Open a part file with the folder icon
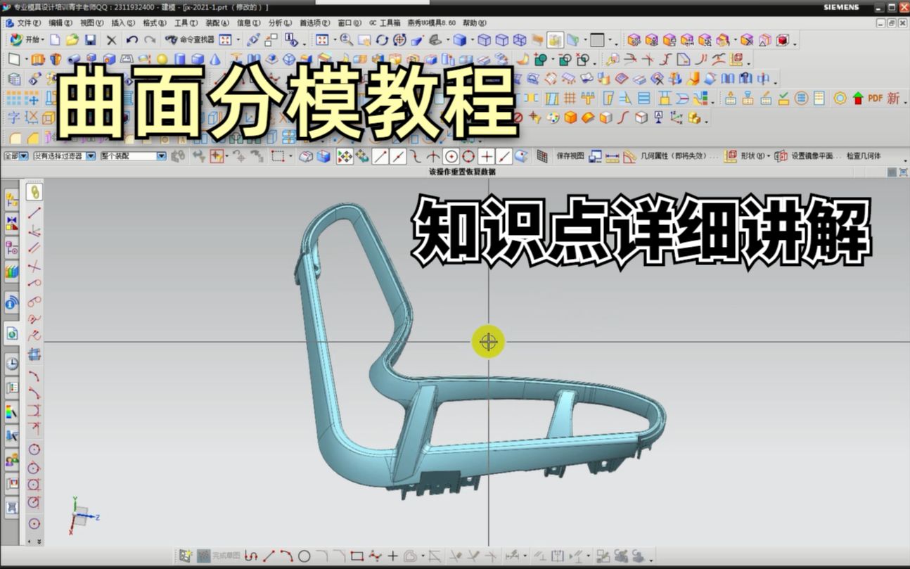This screenshot has width=910, height=569. [71, 40]
